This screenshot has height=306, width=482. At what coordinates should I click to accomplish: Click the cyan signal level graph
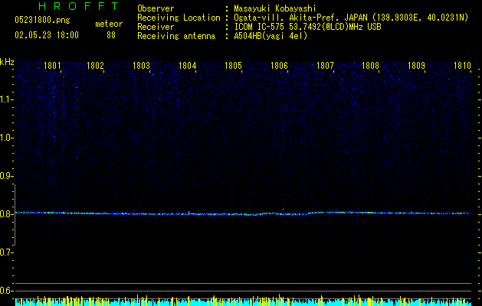click(x=243, y=302)
